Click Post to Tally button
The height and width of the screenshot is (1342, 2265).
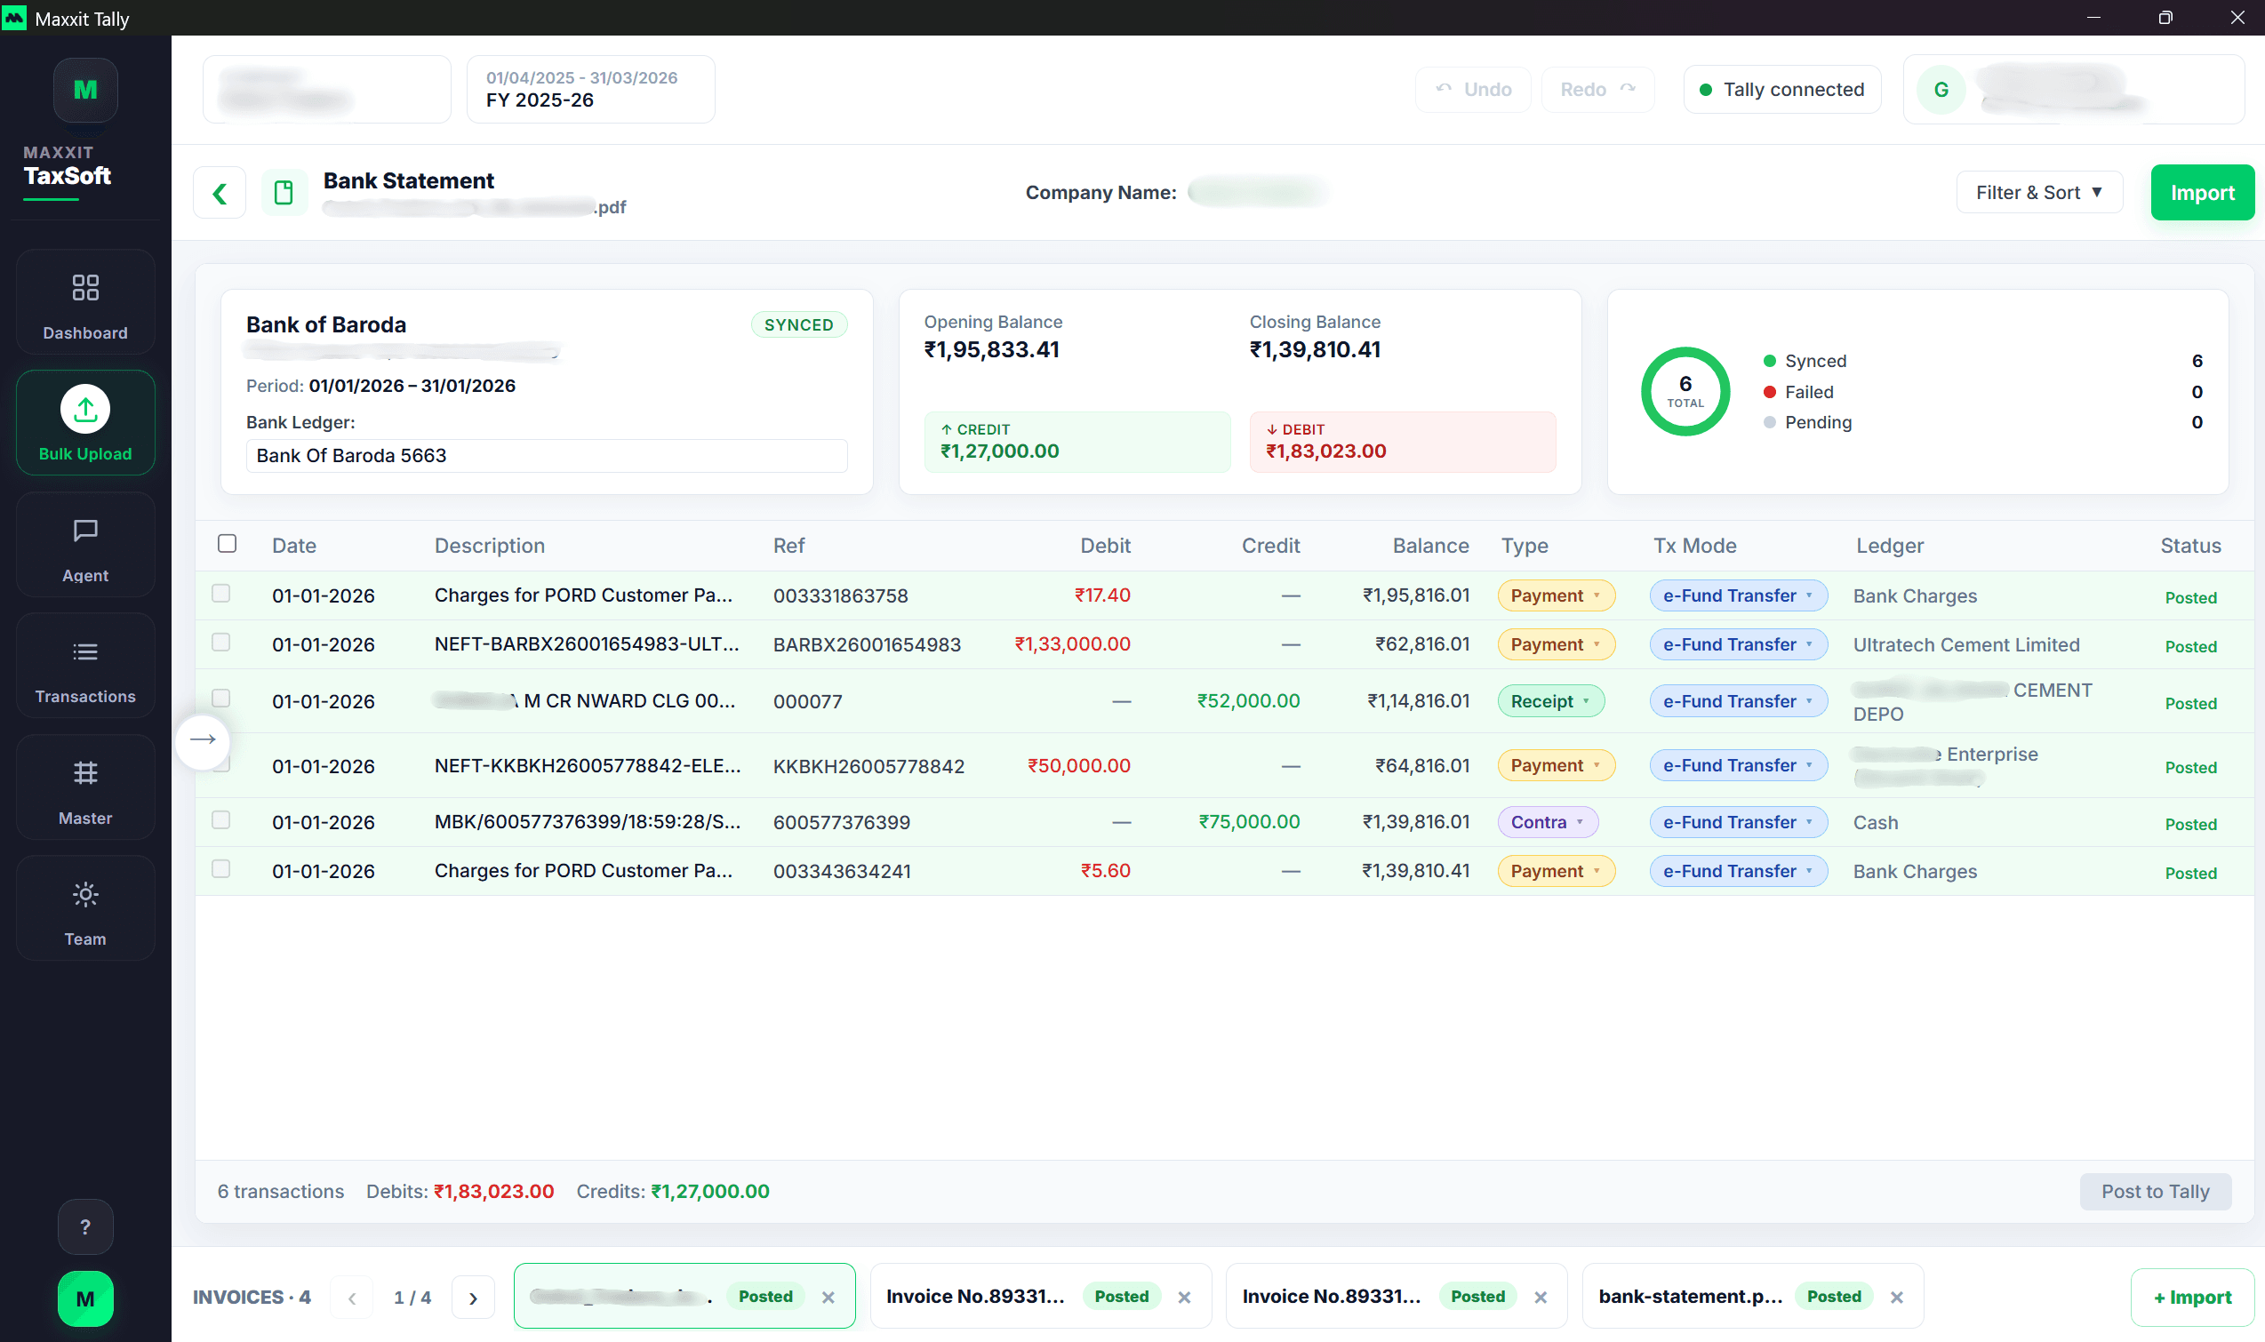tap(2155, 1191)
